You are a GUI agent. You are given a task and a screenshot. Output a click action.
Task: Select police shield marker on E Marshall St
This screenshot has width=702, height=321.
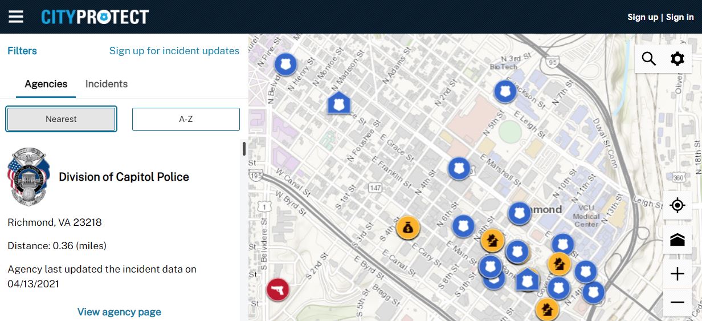459,168
